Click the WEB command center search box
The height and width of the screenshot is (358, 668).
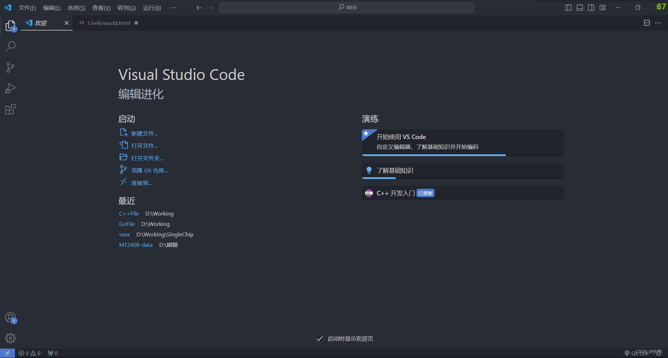click(347, 8)
